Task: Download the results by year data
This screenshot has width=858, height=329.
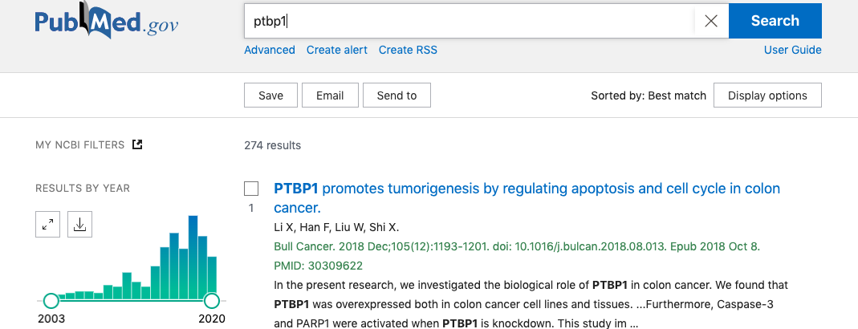Action: (79, 225)
